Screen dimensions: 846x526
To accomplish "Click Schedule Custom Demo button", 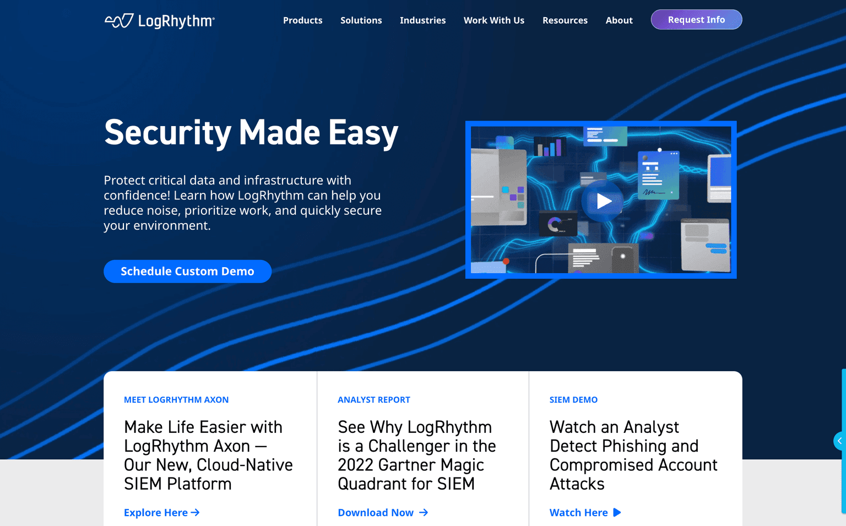I will 188,272.
